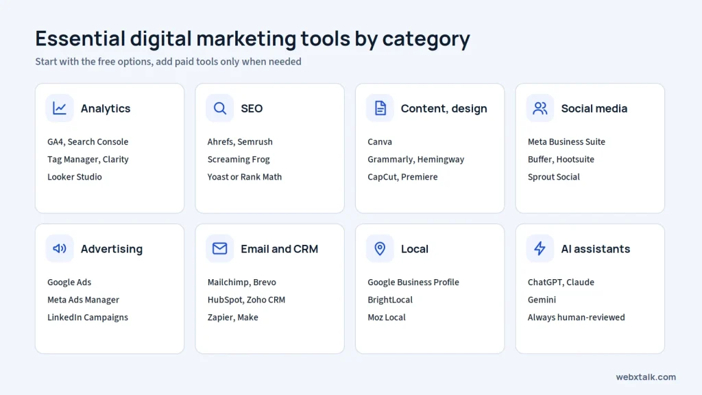Click the Screaming Frog line
Screen dimensions: 702x395
[239, 159]
